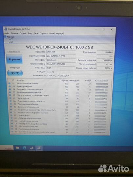Click status icon of attribute 01 row

click(x=10, y=83)
